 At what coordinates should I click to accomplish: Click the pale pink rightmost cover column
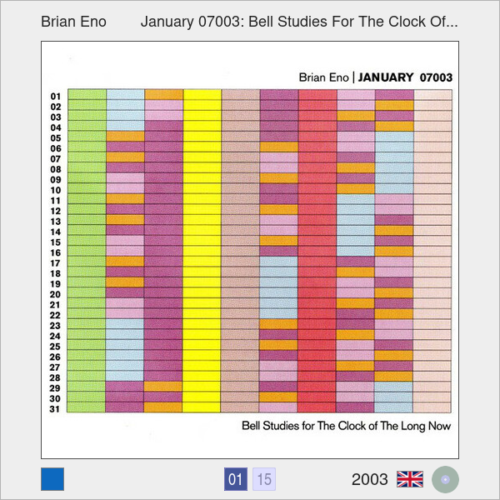click(432, 250)
